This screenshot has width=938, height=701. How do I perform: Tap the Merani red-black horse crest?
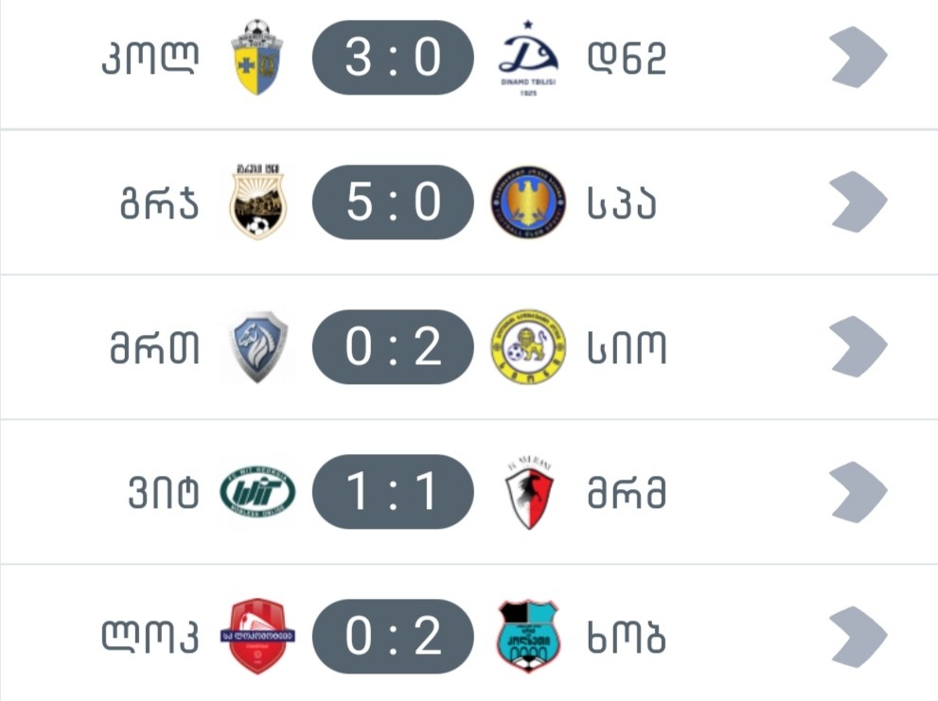point(529,493)
